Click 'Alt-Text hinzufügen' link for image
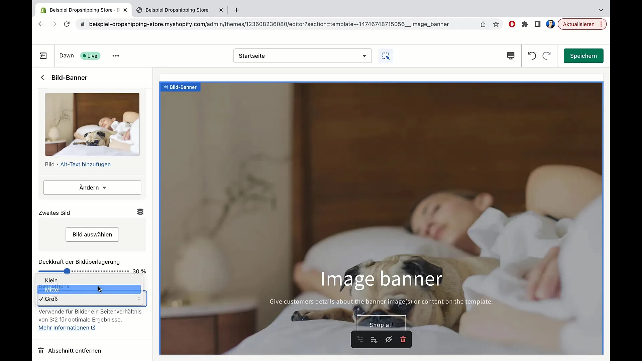 (x=85, y=164)
